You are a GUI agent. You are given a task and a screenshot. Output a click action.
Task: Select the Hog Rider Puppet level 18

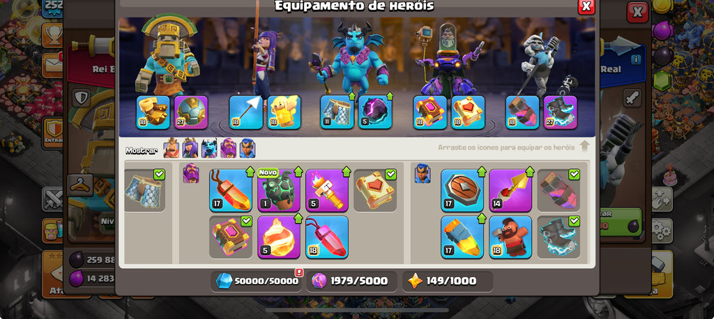pyautogui.click(x=510, y=237)
